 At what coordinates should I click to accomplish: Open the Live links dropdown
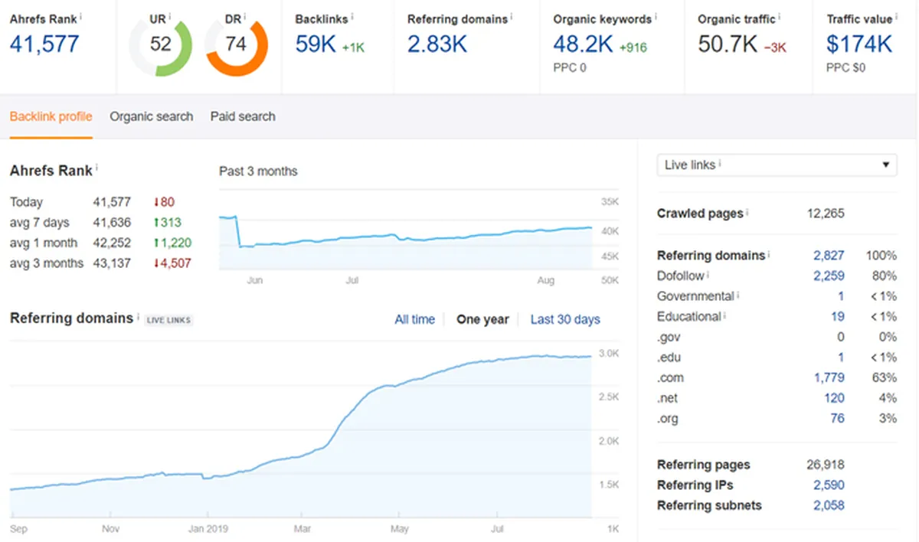click(x=777, y=165)
